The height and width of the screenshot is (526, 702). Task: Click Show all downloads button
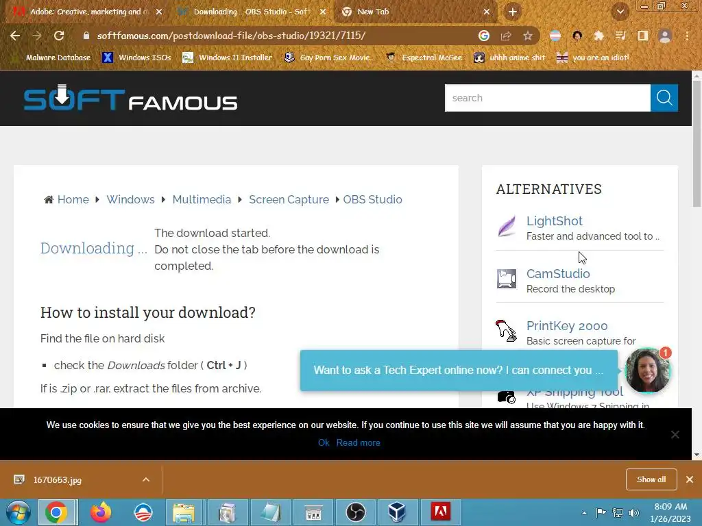coord(651,479)
